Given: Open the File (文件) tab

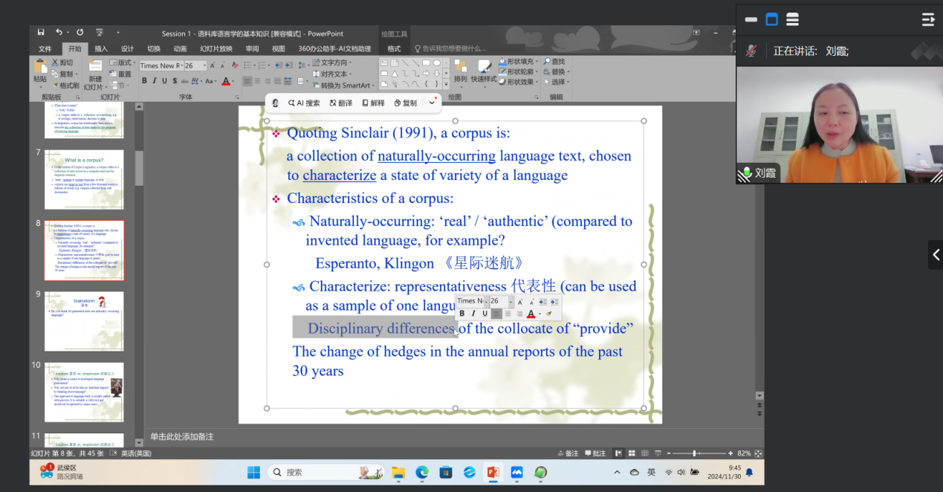Looking at the screenshot, I should tap(45, 49).
